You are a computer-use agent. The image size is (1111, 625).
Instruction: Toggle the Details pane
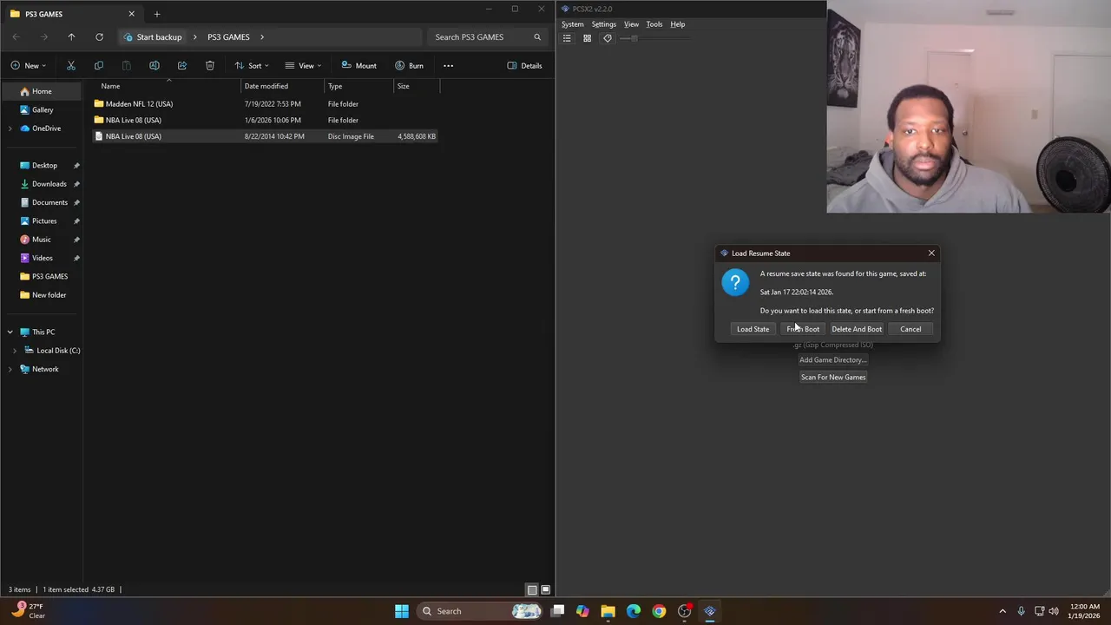[524, 66]
